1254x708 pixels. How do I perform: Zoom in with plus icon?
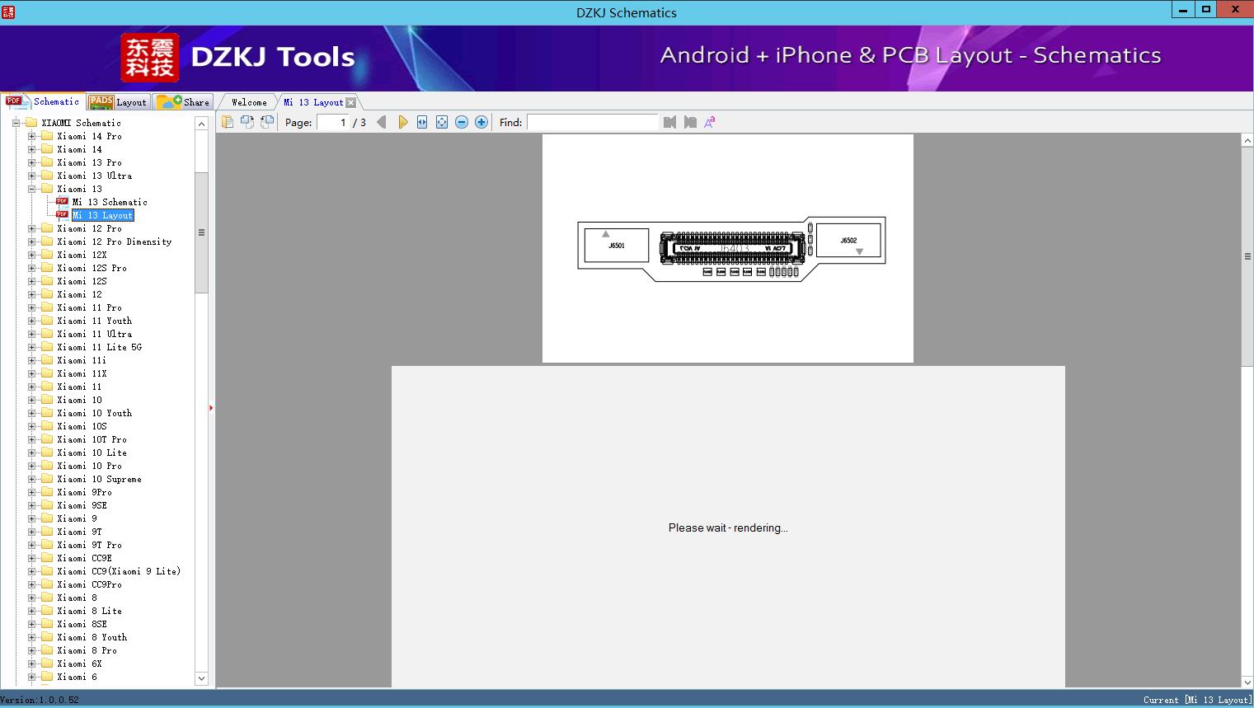pos(481,122)
